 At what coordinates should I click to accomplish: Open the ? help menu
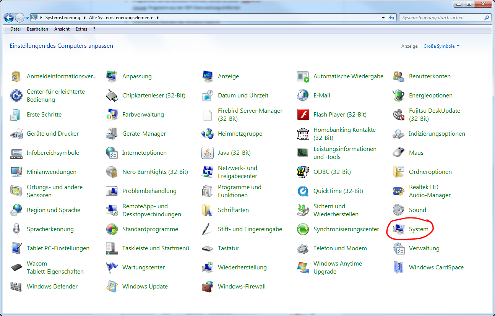(94, 29)
